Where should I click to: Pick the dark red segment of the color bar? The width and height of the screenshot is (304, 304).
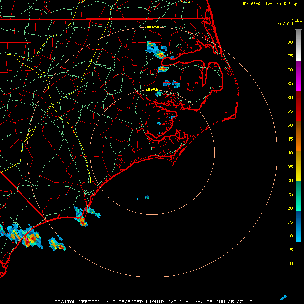coord(298,106)
